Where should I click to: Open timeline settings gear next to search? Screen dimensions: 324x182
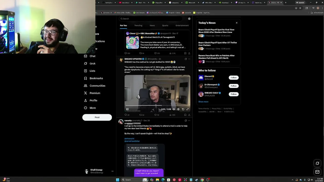[x=189, y=19]
